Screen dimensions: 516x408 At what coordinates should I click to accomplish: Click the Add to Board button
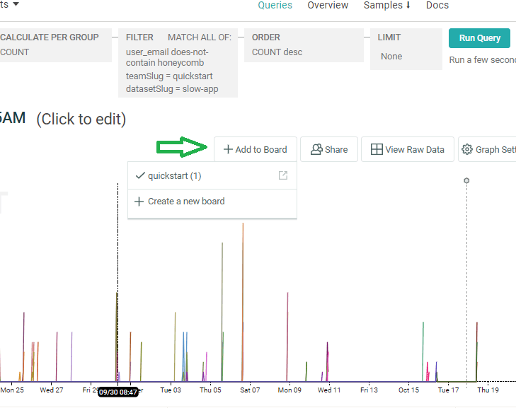click(x=255, y=149)
